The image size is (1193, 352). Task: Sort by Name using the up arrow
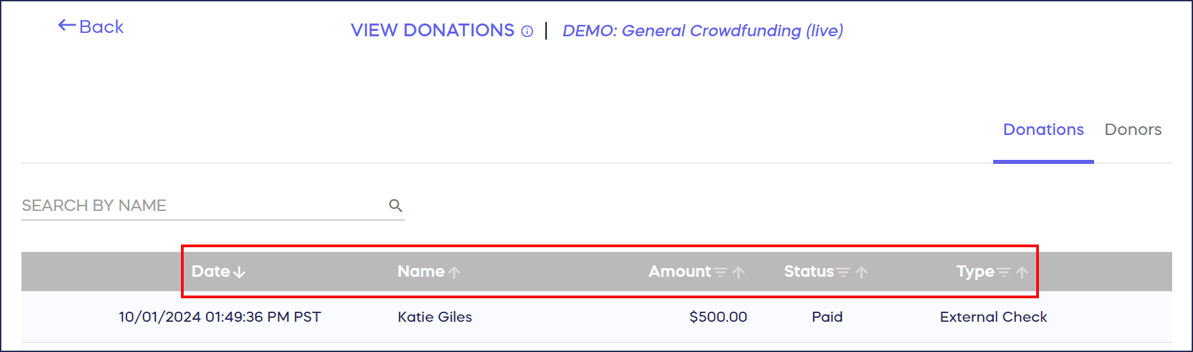pyautogui.click(x=455, y=272)
